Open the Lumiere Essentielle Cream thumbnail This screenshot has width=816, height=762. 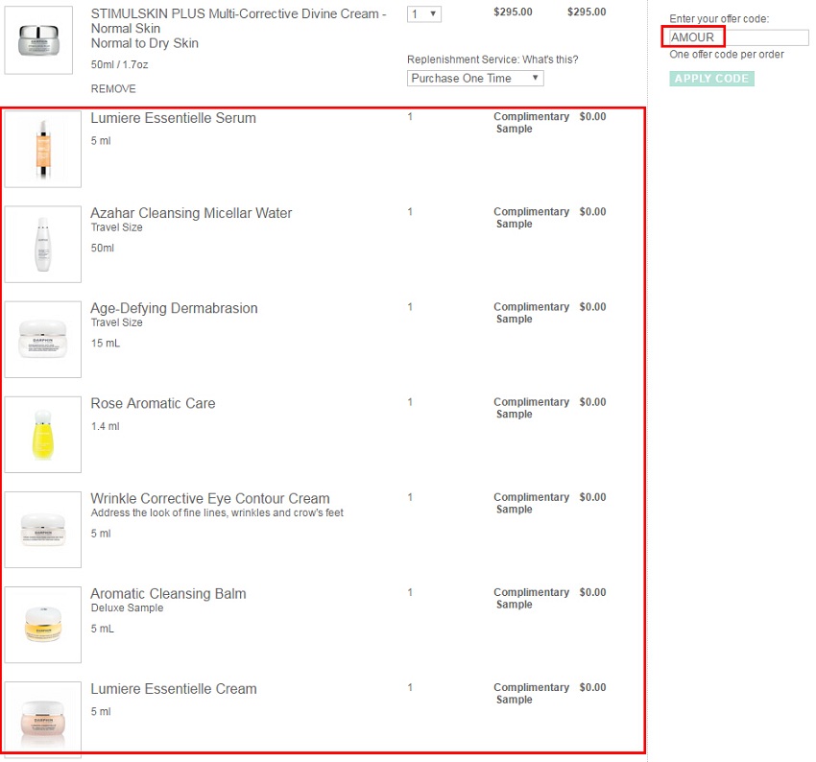click(43, 720)
